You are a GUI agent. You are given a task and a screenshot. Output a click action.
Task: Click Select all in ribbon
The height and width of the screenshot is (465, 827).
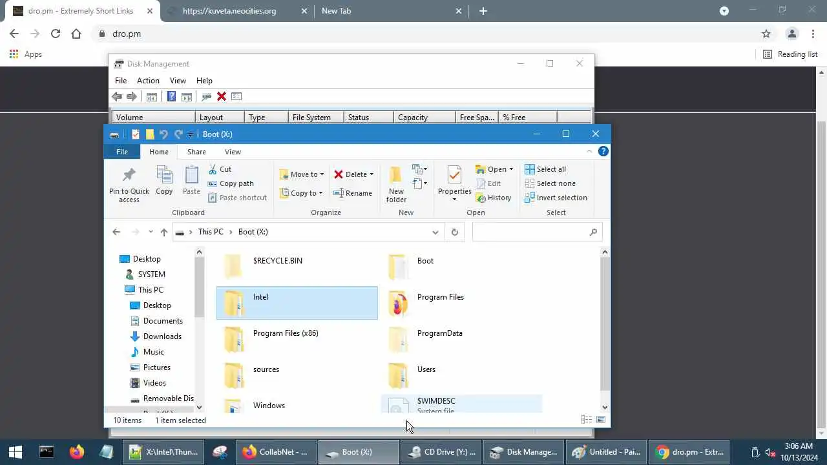[545, 169]
